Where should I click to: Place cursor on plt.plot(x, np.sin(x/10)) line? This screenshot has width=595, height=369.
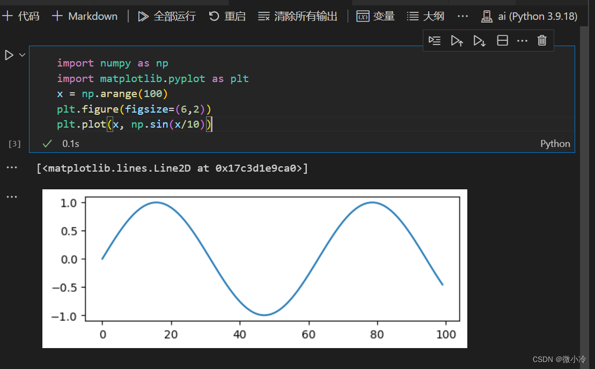(x=134, y=124)
